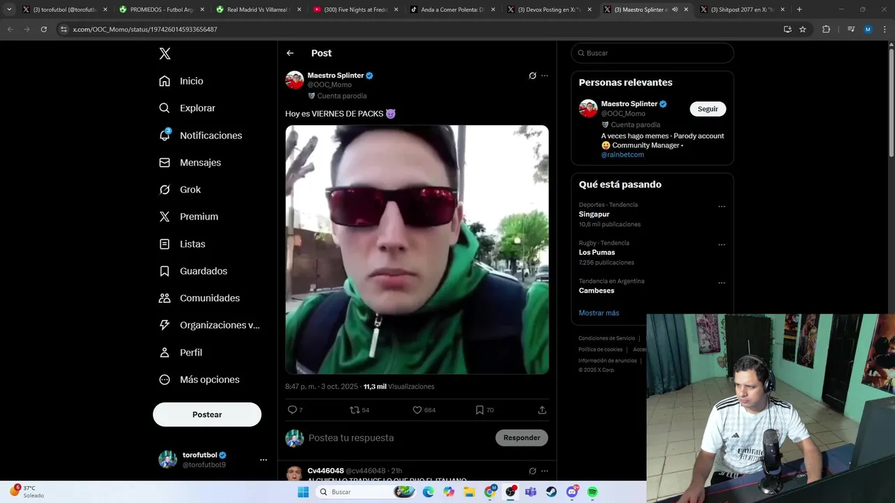
Task: Switch to Anda a Comer Polenta tab
Action: point(452,10)
